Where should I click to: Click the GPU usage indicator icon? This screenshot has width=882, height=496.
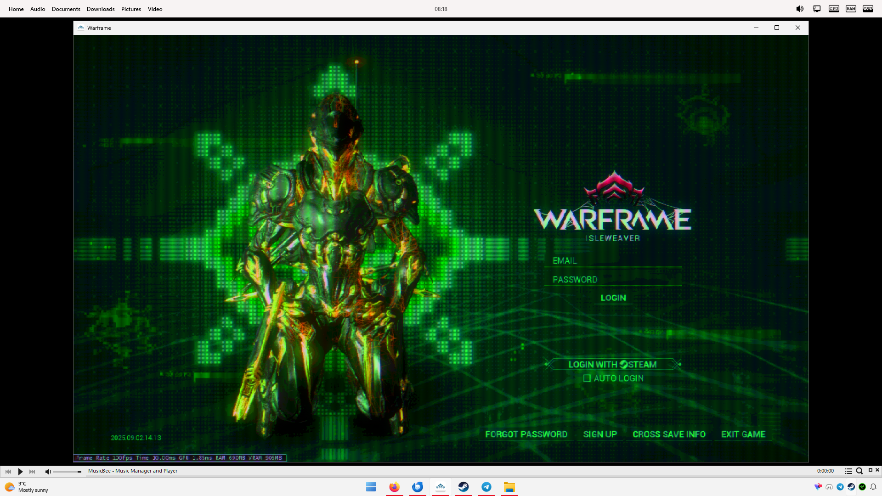[x=868, y=9]
